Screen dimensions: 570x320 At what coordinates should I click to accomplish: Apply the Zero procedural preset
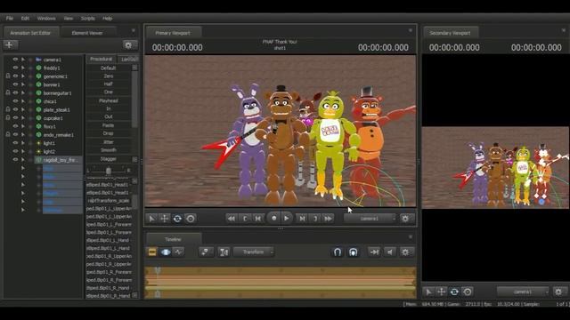point(109,76)
